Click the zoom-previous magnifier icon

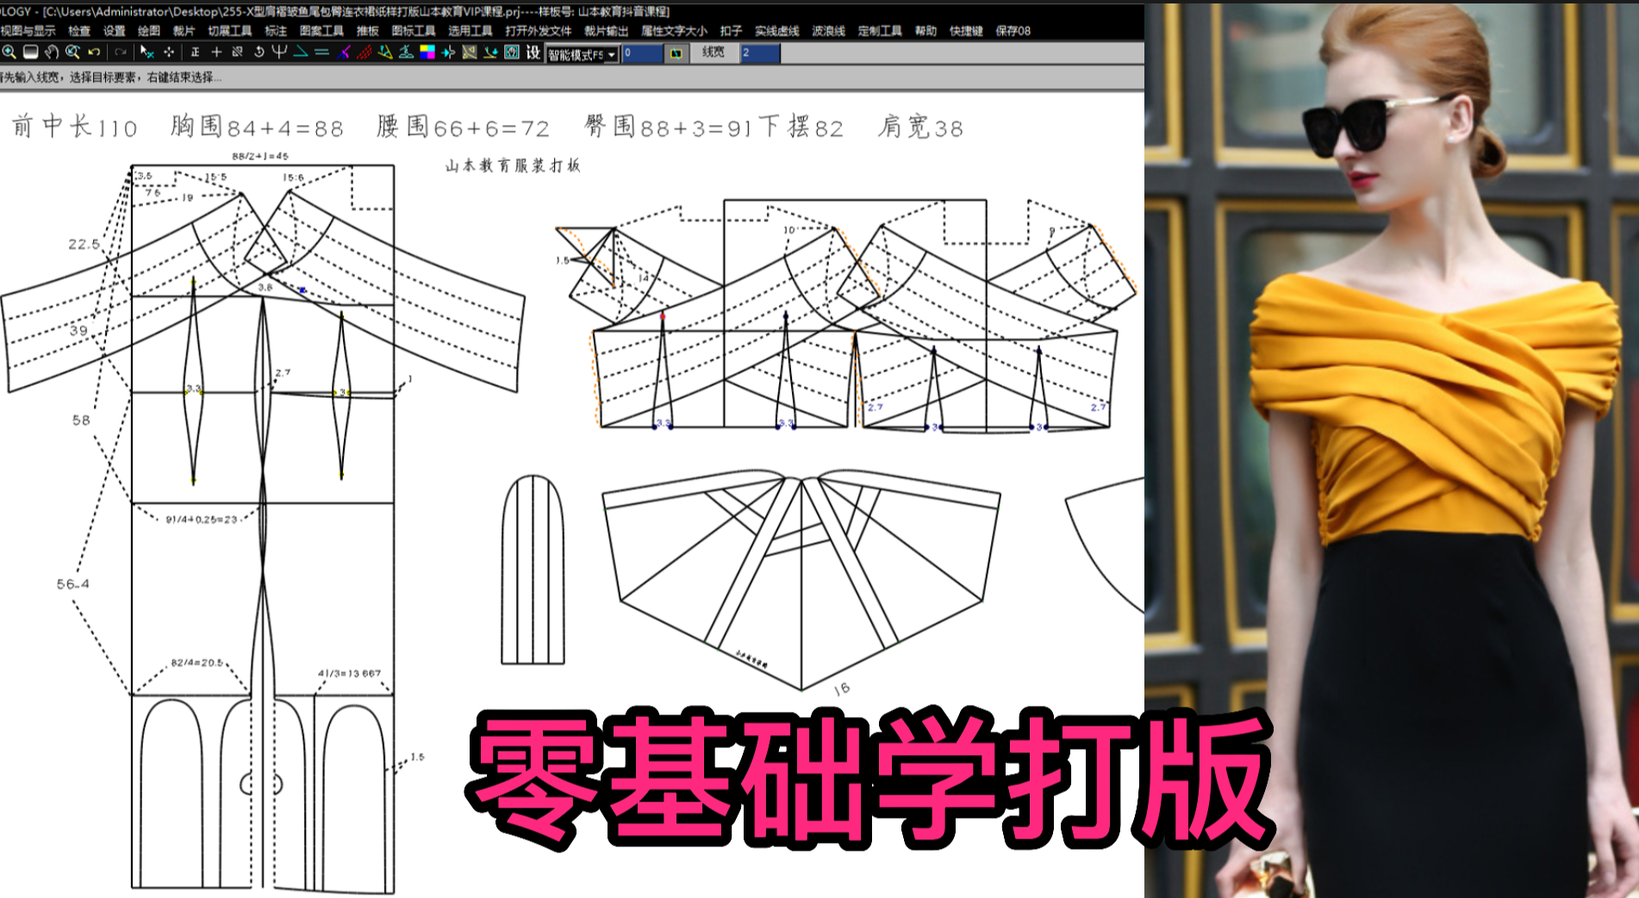click(x=72, y=52)
